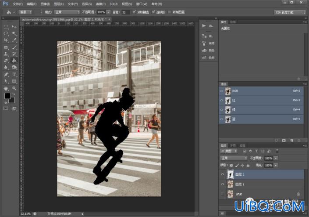309x217 pixels.
Task: Hide layer 2 with eye icon
Action: (x=223, y=174)
